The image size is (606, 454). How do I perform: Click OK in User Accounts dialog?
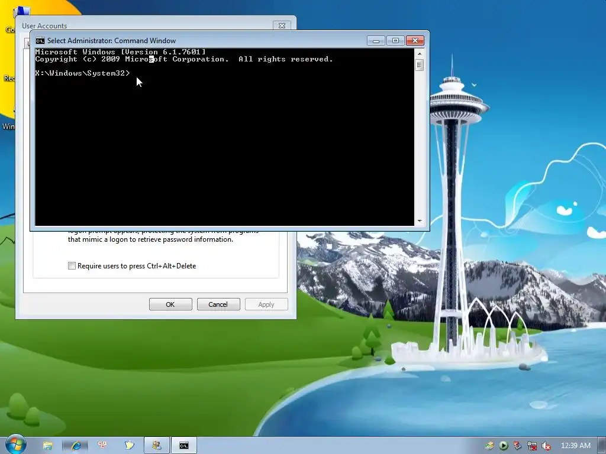point(170,304)
